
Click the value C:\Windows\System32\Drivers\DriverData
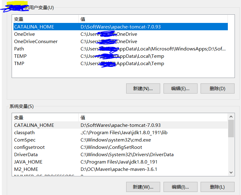pos(127,155)
